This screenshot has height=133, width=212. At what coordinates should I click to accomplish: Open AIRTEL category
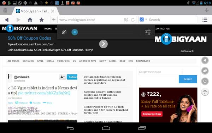[x=113, y=61]
